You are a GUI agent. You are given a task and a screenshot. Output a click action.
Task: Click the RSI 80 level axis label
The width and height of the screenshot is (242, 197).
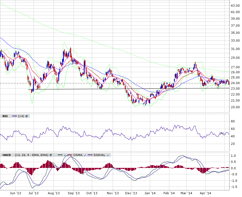233,121
